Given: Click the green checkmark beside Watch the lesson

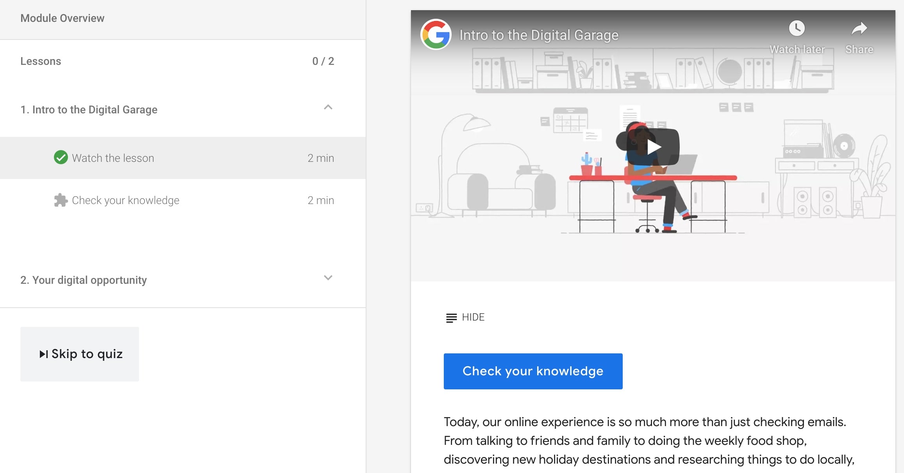Looking at the screenshot, I should [61, 158].
